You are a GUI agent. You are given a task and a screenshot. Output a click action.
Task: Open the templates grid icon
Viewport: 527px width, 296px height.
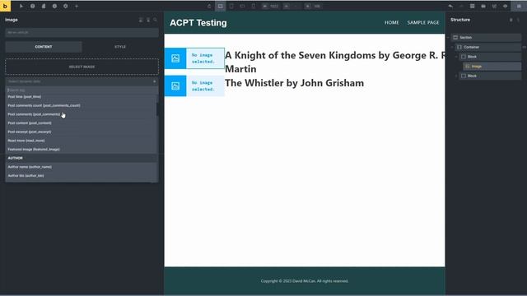(x=472, y=6)
